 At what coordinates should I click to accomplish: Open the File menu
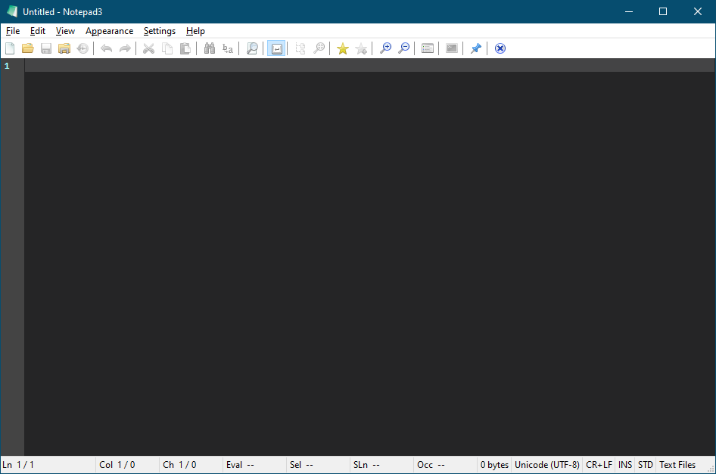click(x=12, y=31)
